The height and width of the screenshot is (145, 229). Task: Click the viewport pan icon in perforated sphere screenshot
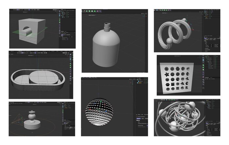click(130, 79)
